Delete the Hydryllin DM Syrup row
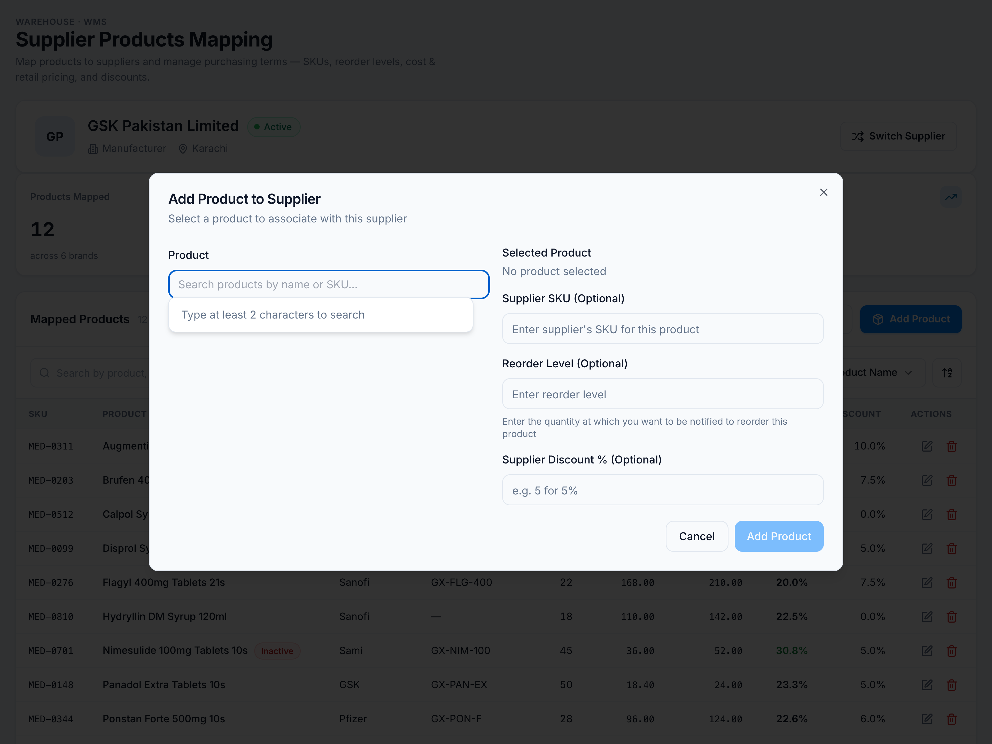This screenshot has height=744, width=992. click(951, 617)
